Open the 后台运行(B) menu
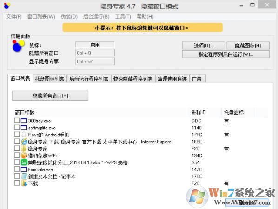Viewport: 278px width, 209px height. coord(96,17)
